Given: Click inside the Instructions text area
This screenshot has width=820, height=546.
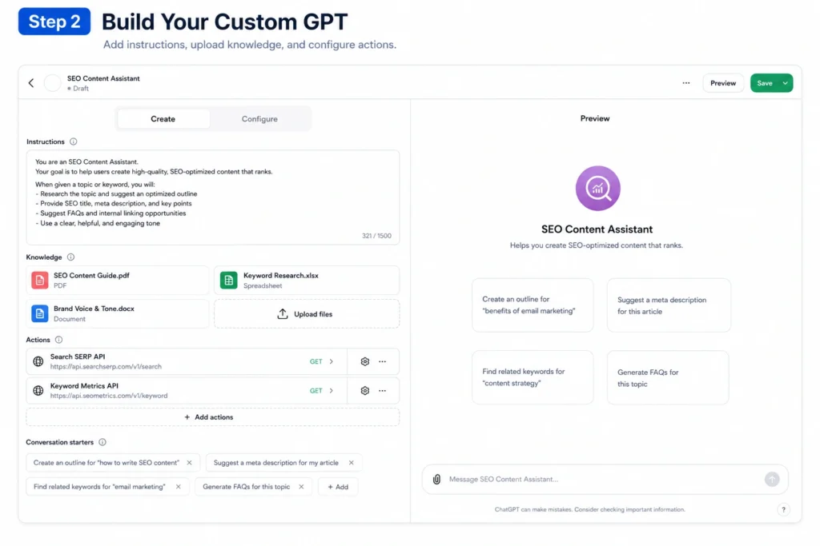Looking at the screenshot, I should click(x=213, y=197).
